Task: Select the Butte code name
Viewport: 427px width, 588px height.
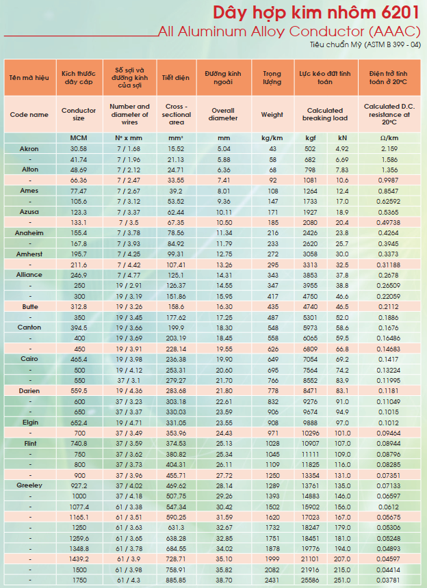Action: click(30, 307)
